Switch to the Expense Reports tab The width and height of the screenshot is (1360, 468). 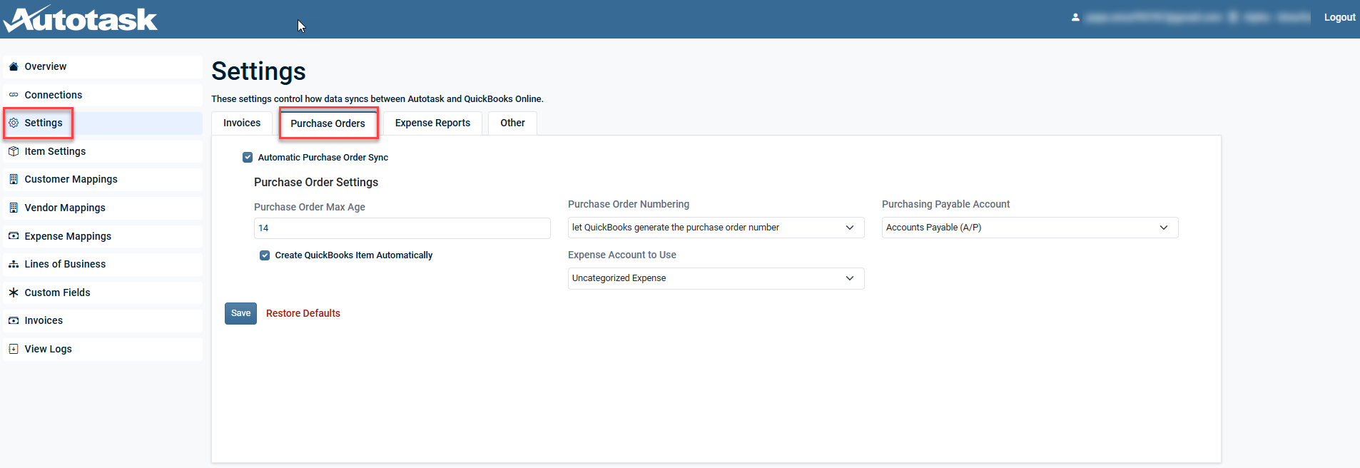(x=432, y=123)
